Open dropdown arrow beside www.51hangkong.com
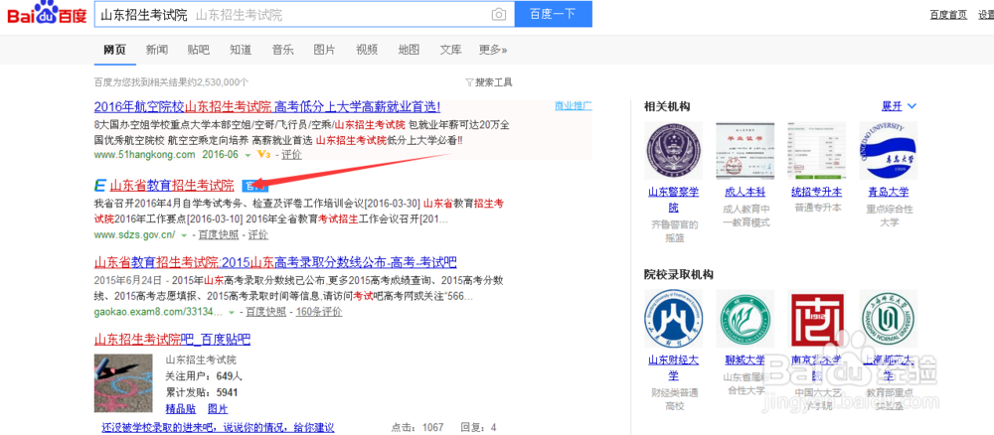This screenshot has width=994, height=435. 248,155
